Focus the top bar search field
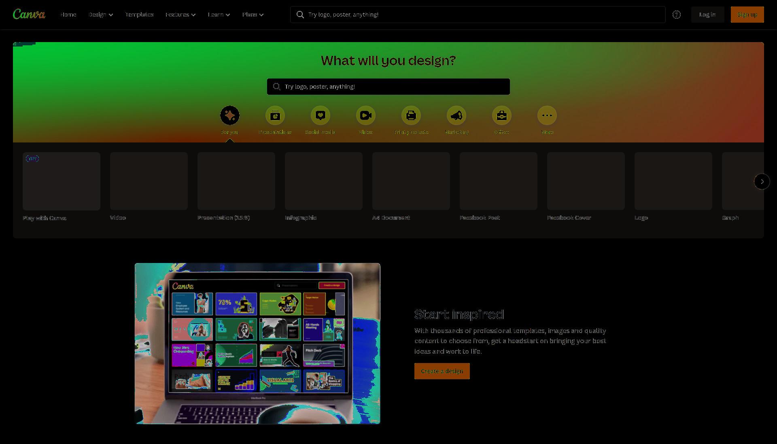The image size is (777, 444). [478, 15]
